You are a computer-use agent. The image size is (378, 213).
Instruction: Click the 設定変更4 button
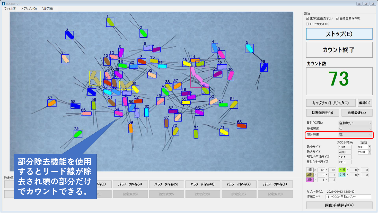tap(130, 194)
